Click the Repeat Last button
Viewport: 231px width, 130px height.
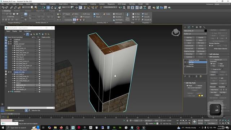[218, 60]
